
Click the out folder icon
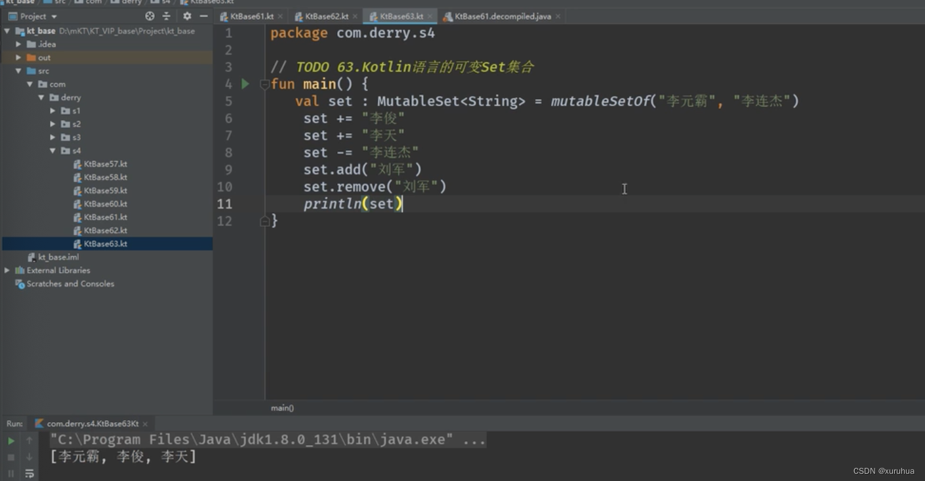tap(31, 58)
